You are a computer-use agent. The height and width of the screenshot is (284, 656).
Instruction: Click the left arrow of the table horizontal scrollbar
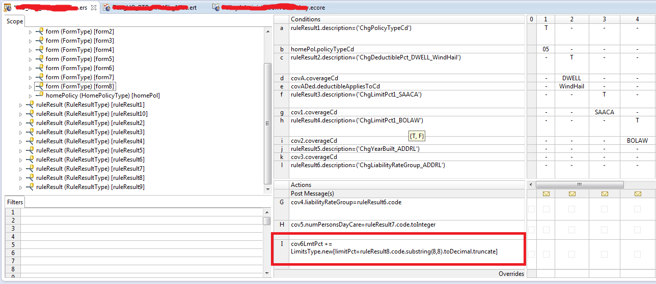(531, 184)
